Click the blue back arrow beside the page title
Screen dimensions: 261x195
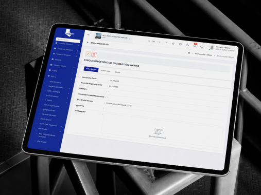88,42
